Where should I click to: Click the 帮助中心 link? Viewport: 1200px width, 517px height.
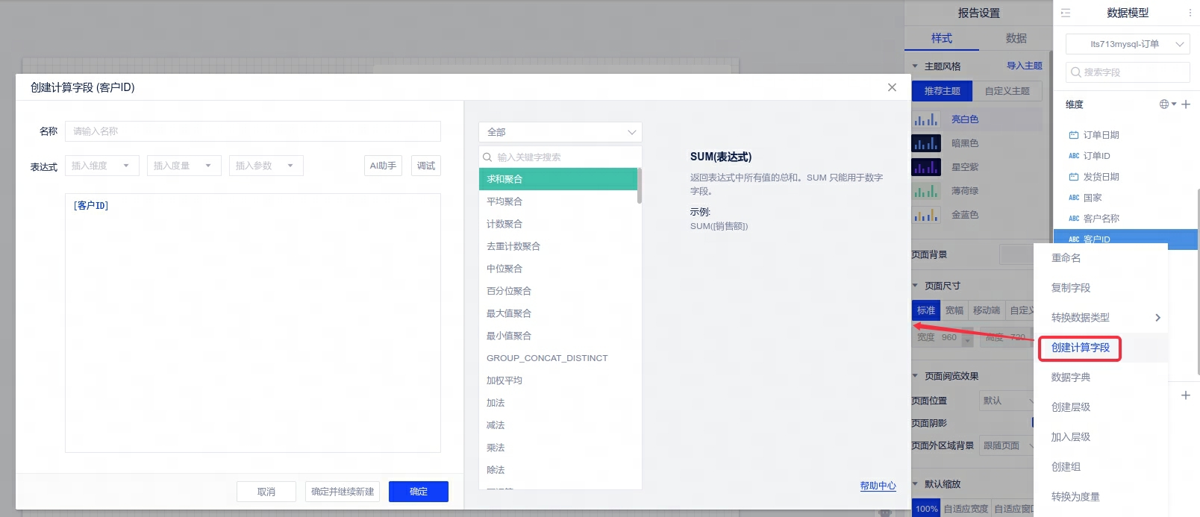pyautogui.click(x=878, y=486)
